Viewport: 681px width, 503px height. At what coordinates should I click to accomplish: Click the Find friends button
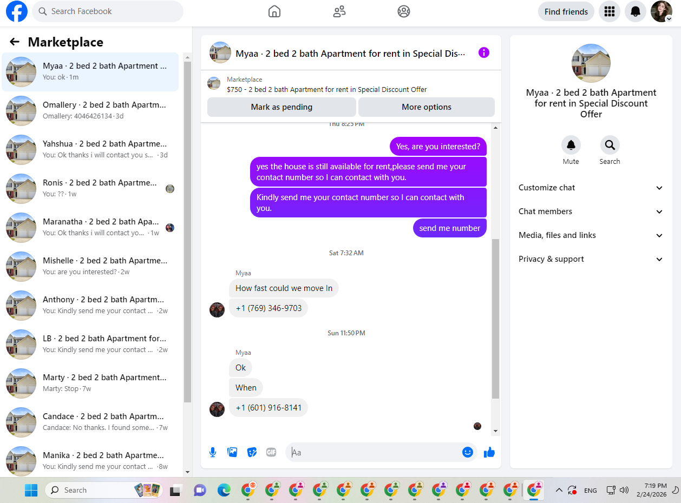(566, 11)
